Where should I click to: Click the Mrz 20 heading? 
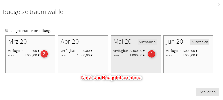[x=17, y=42]
